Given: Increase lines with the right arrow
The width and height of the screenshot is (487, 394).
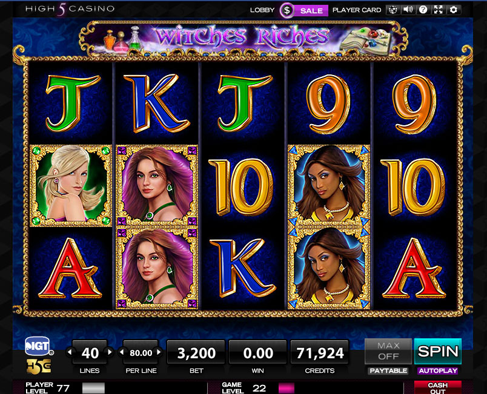Looking at the screenshot, I should coord(110,352).
